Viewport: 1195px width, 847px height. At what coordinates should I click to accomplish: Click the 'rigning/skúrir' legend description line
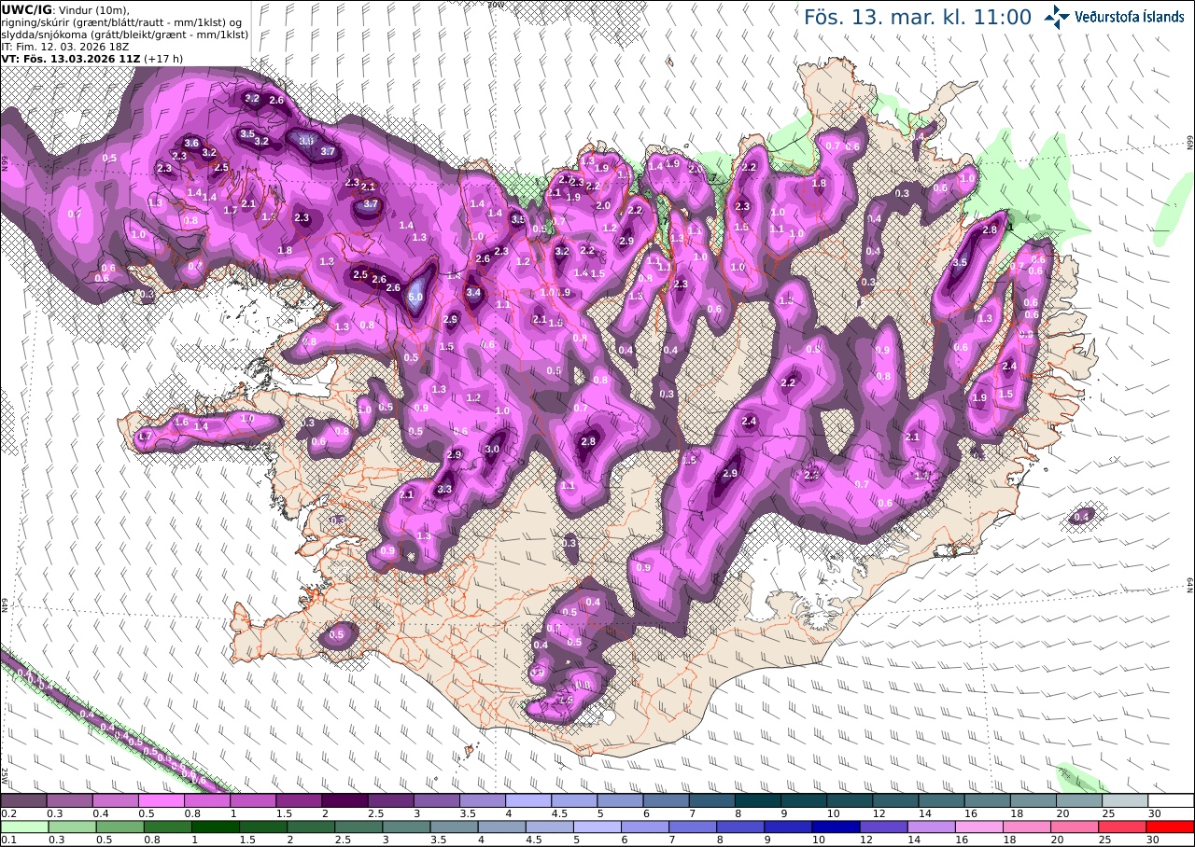pos(123,21)
